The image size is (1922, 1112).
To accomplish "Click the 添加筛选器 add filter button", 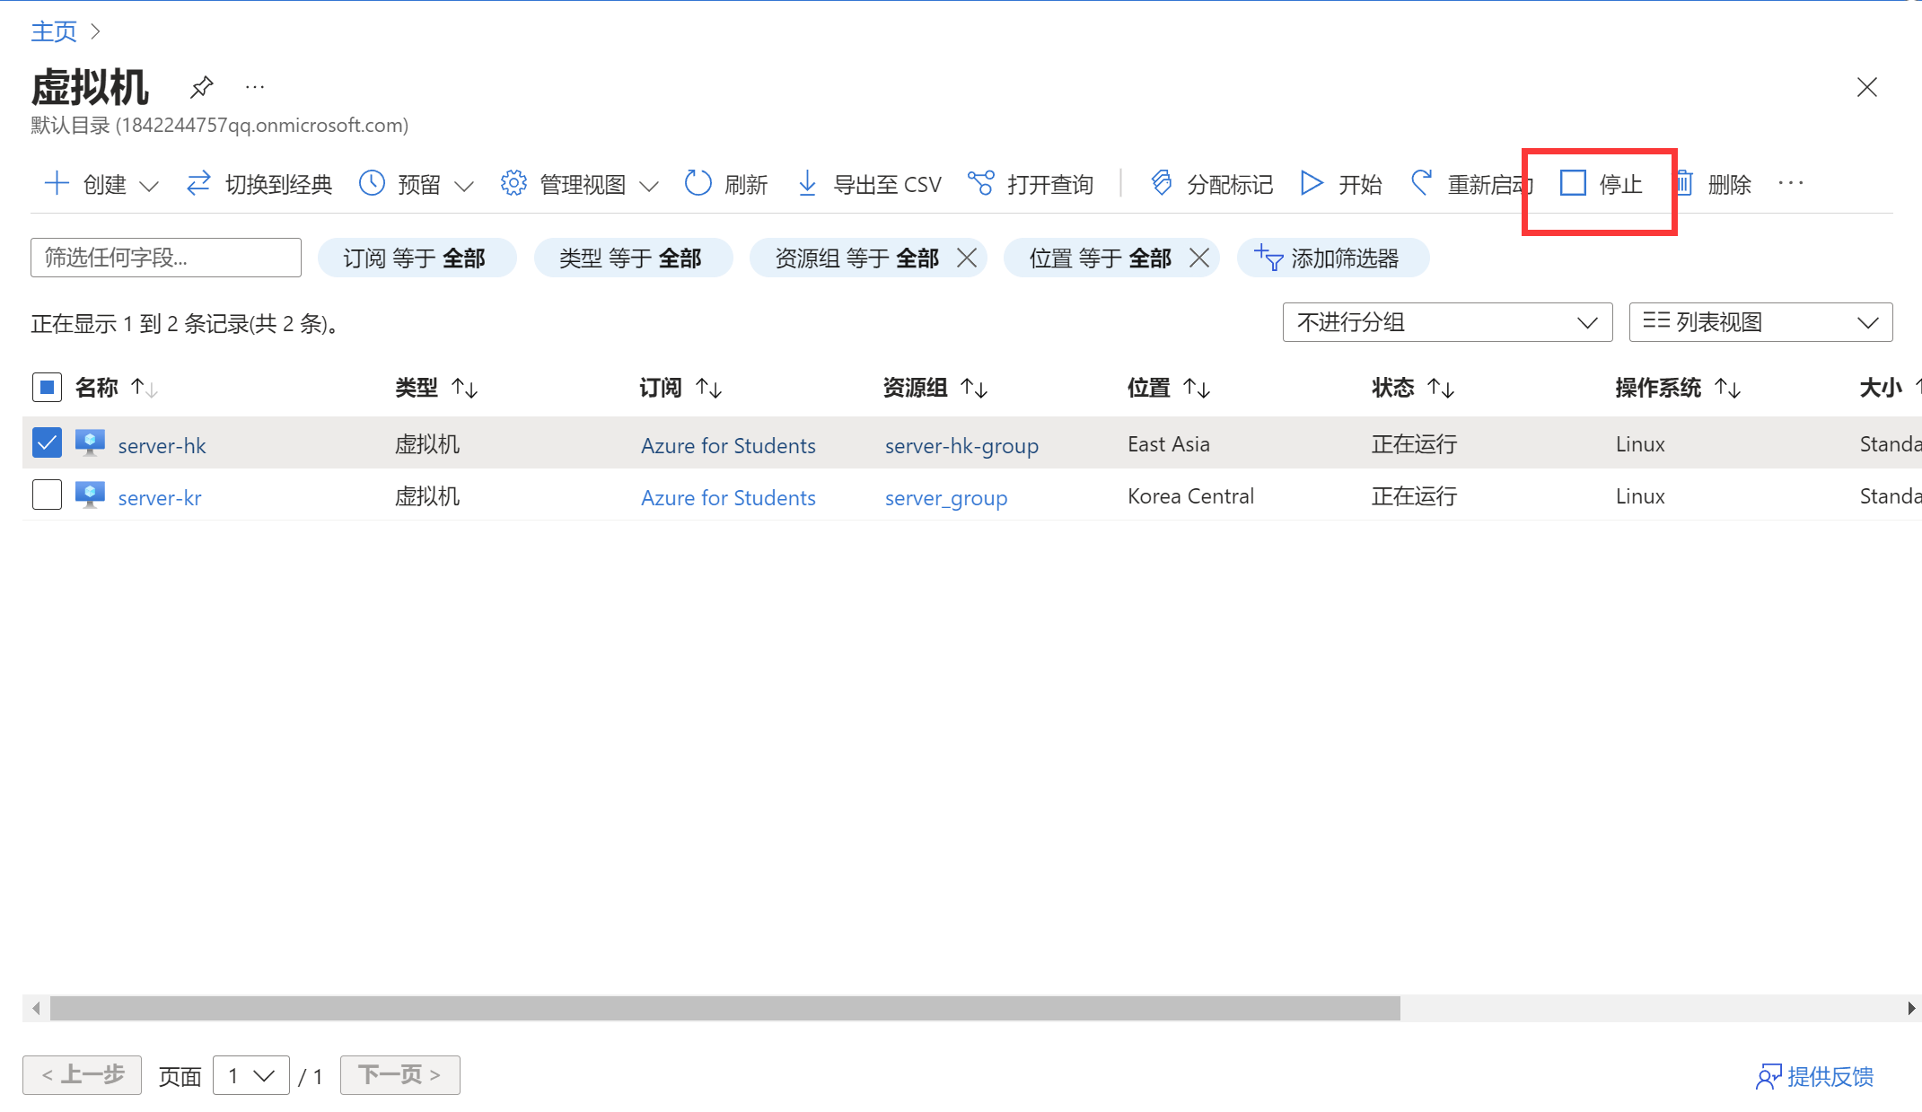I will click(x=1331, y=258).
